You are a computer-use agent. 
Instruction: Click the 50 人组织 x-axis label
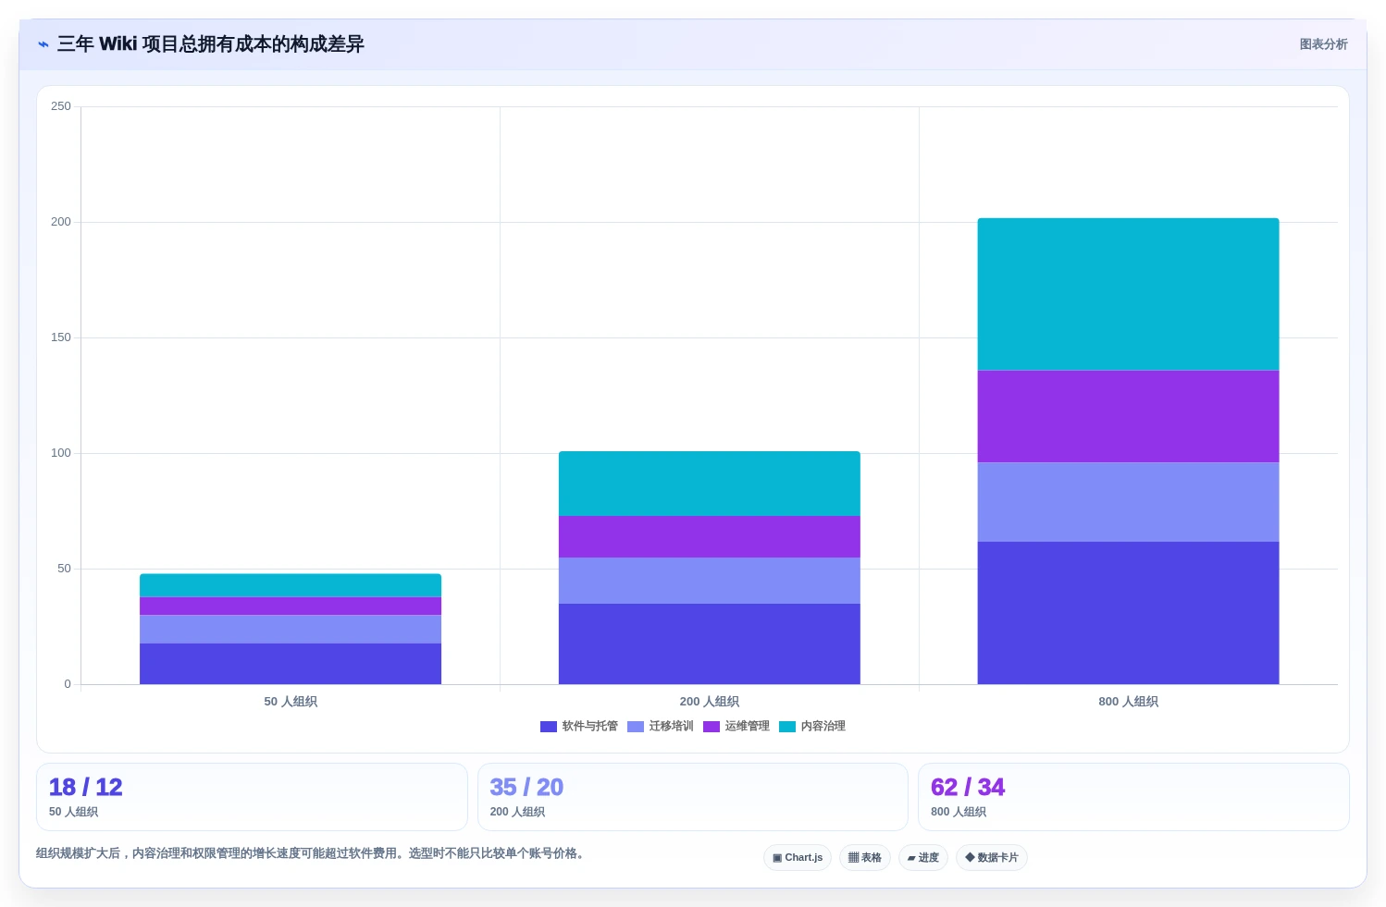(291, 702)
